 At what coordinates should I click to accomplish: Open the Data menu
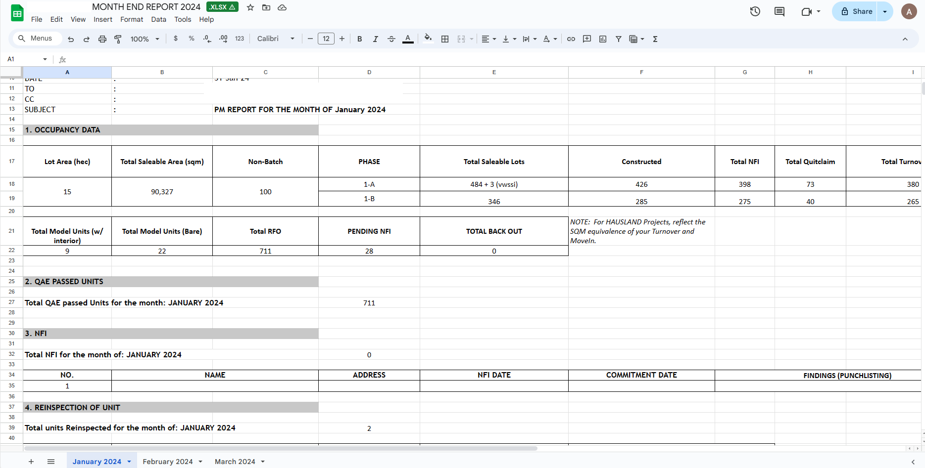coord(159,19)
